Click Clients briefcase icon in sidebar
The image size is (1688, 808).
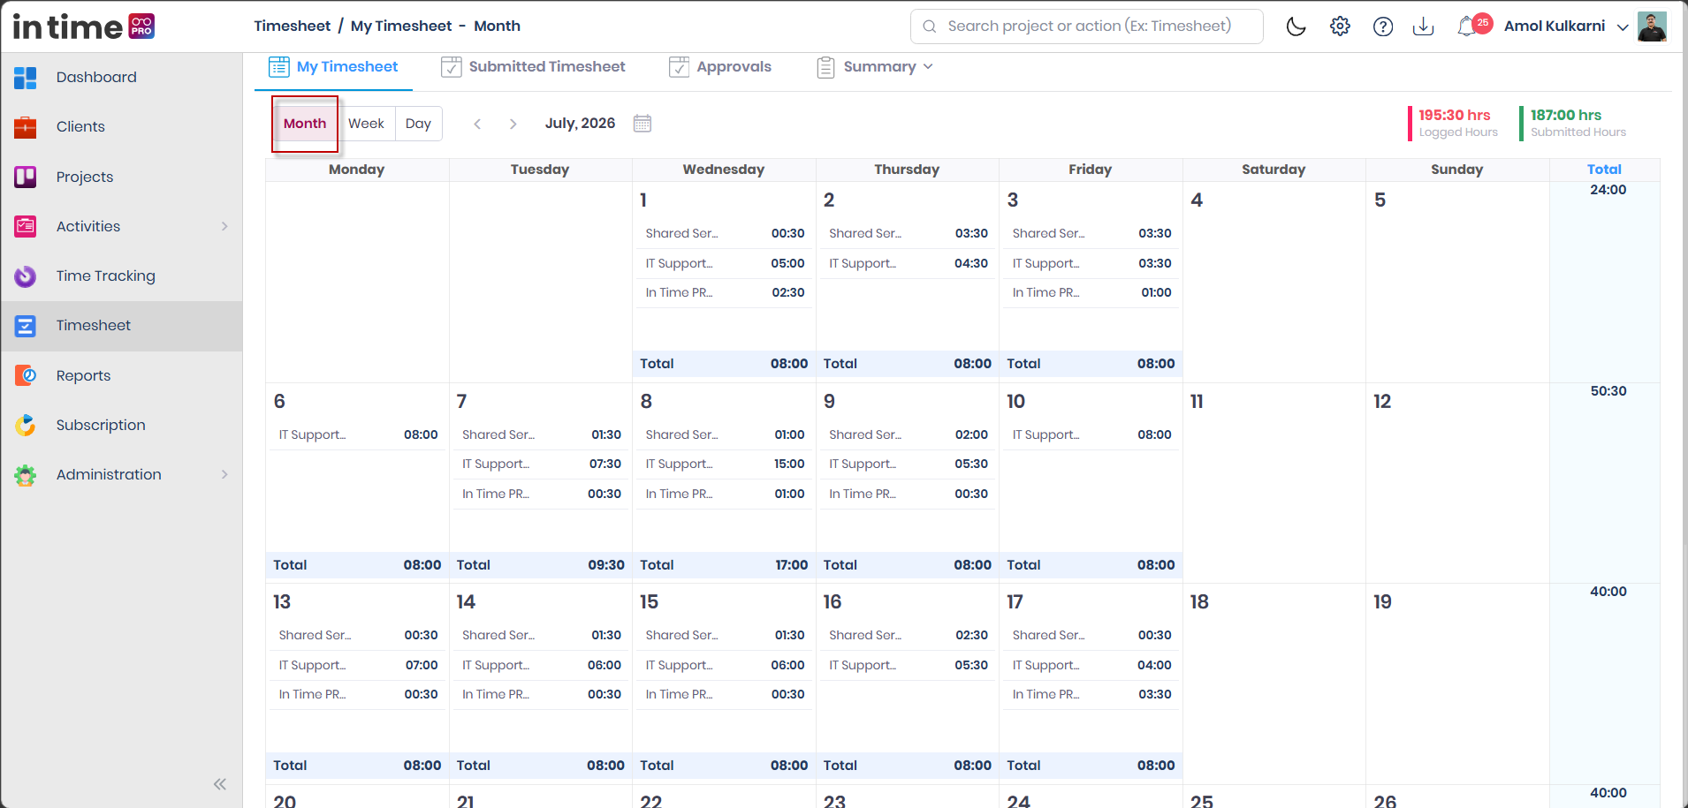point(26,127)
